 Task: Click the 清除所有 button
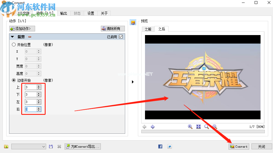tap(113, 29)
